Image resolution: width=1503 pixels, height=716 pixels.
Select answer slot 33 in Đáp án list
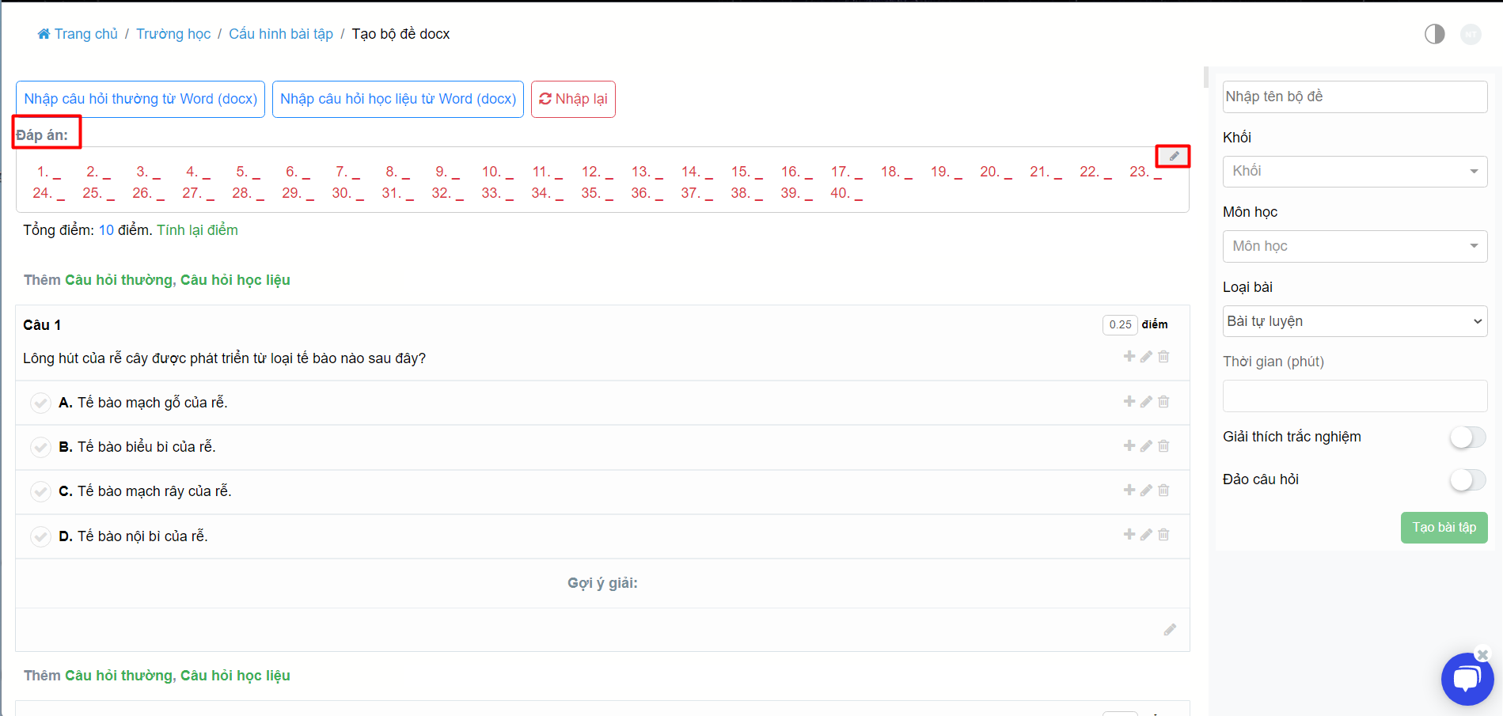click(498, 193)
